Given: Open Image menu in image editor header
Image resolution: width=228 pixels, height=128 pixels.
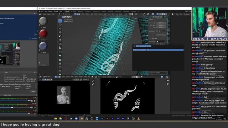Looking at the screenshot, I should [x=109, y=77].
